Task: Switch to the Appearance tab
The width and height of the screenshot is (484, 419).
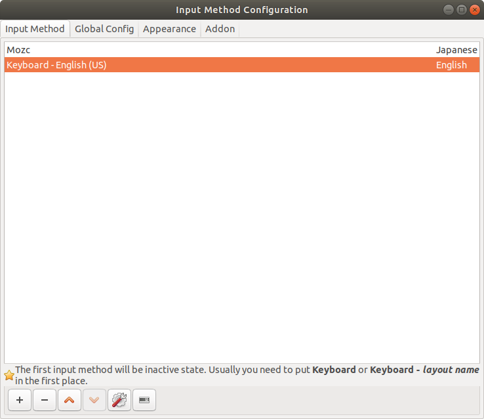Action: pyautogui.click(x=169, y=29)
